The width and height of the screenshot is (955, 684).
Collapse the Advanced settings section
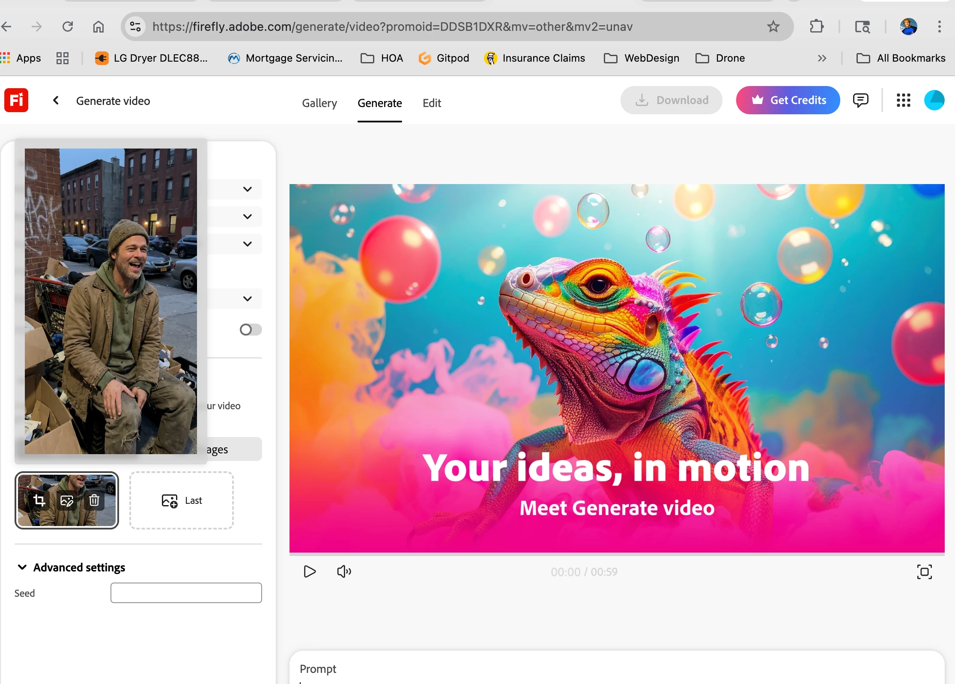click(22, 567)
